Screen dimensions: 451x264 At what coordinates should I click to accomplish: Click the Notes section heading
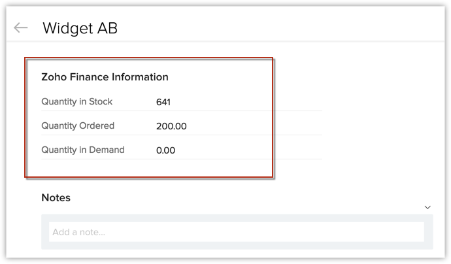coord(56,198)
